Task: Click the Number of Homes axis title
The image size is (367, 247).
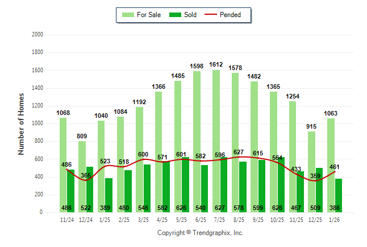Action: pos(21,124)
